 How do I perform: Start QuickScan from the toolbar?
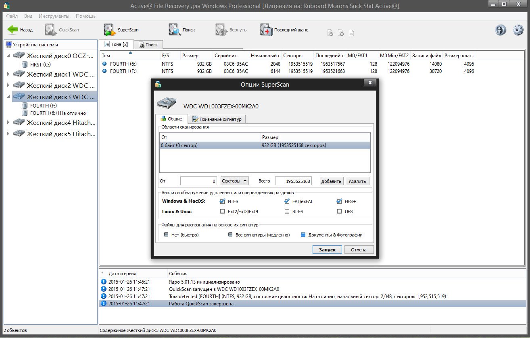62,30
